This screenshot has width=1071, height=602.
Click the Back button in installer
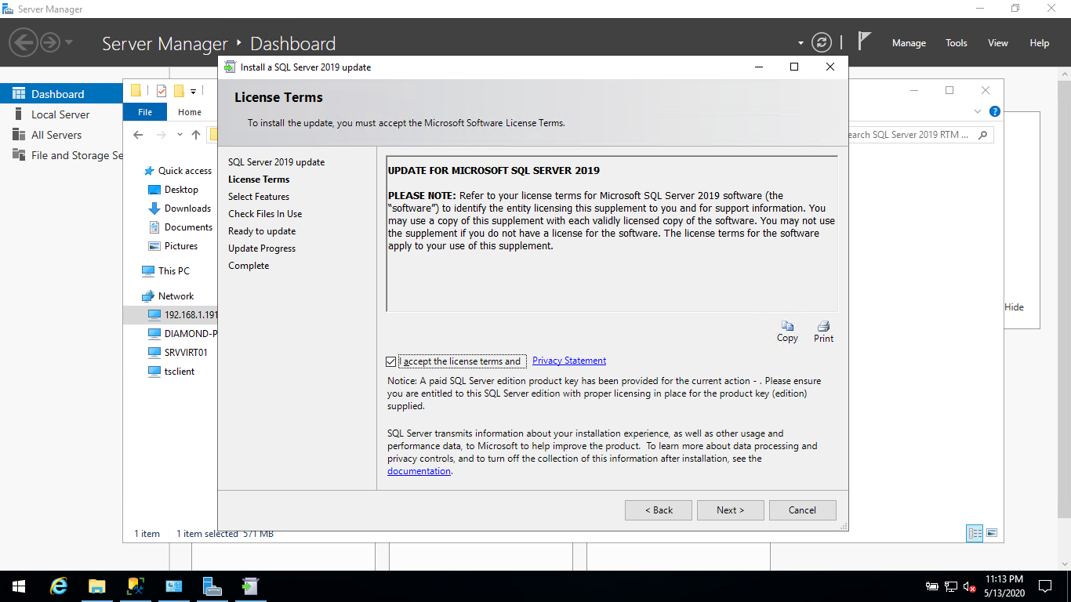pos(659,510)
